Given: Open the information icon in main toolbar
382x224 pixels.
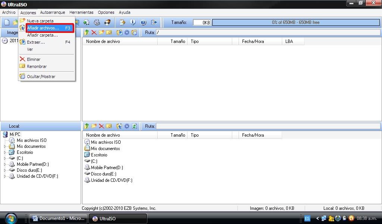Looking at the screenshot, I should (133, 22).
